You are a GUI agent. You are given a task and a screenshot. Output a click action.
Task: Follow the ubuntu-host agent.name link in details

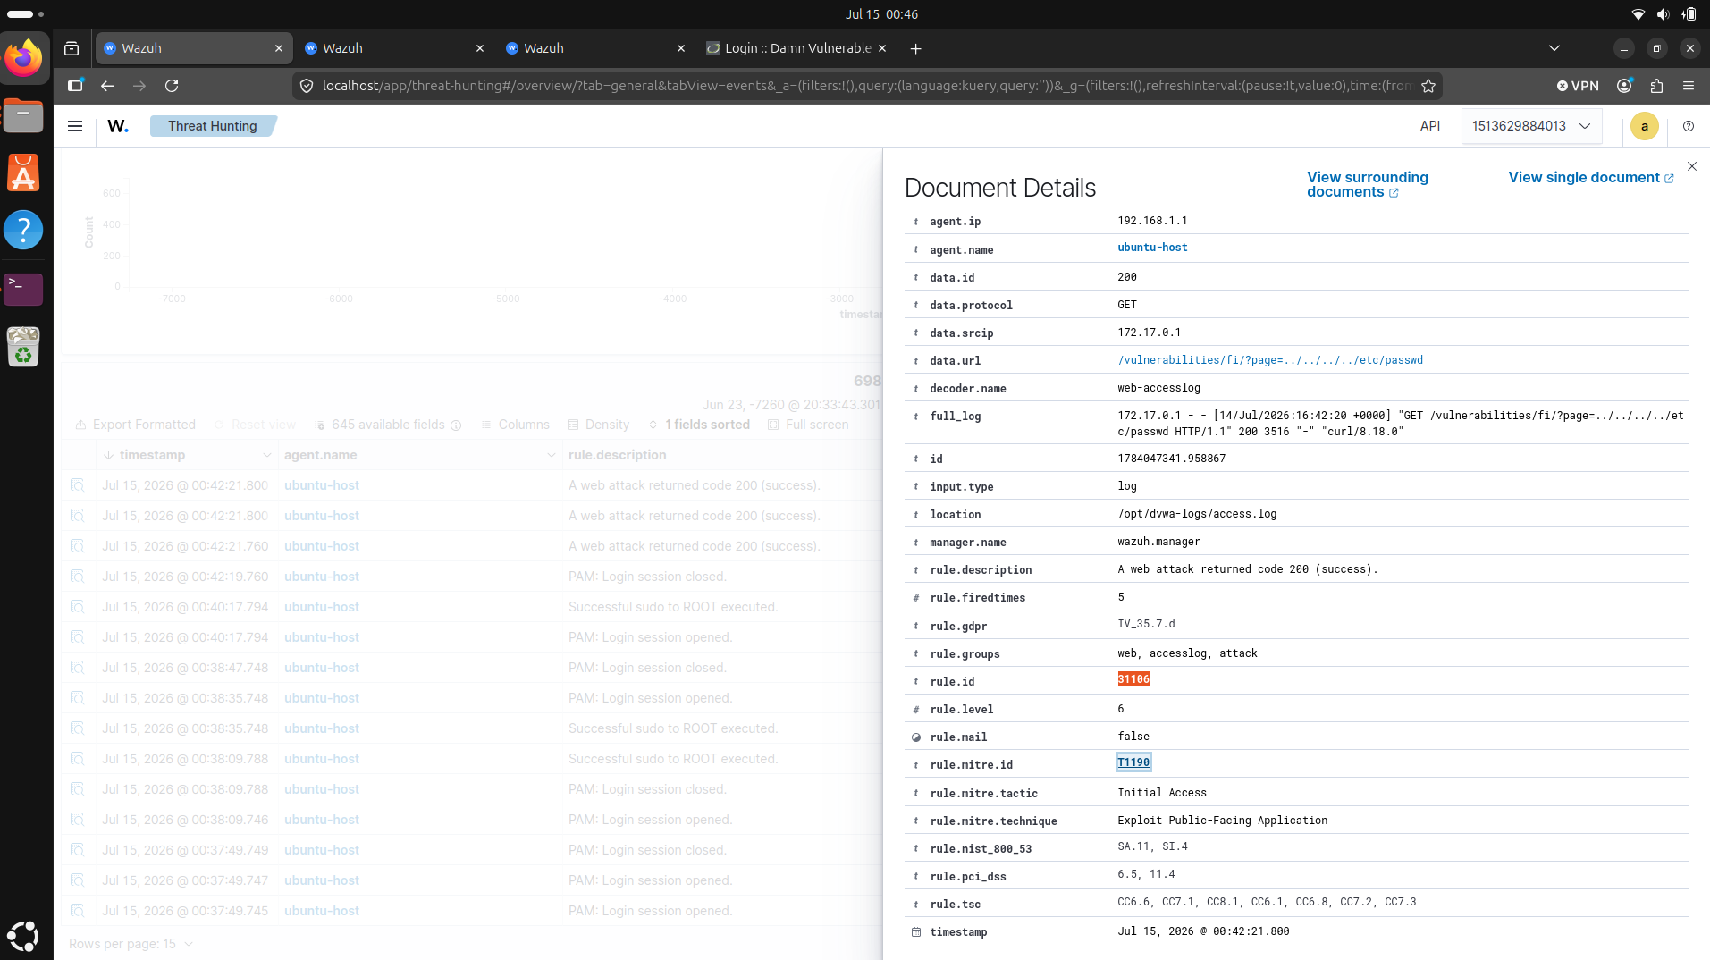[x=1152, y=248]
